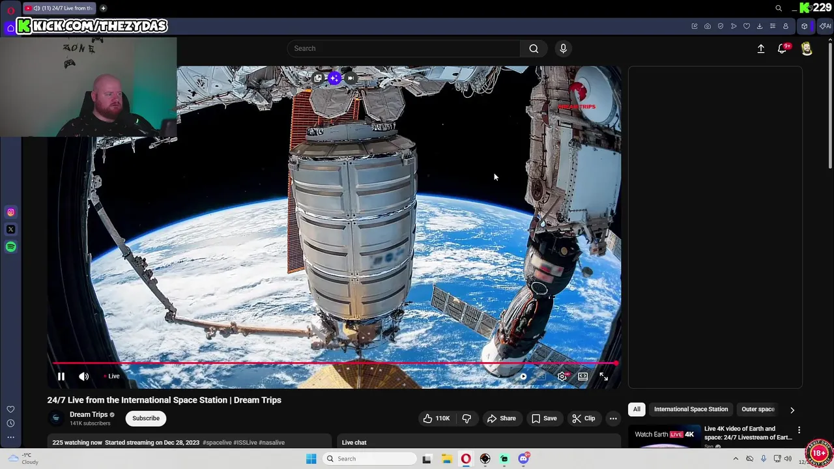Click the Windows taskbar Search box
The image size is (834, 469).
tap(369, 459)
